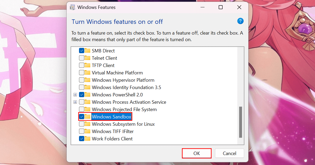Expand the Windows PowerShell 2.0 node
The width and height of the screenshot is (315, 165).
coord(75,95)
